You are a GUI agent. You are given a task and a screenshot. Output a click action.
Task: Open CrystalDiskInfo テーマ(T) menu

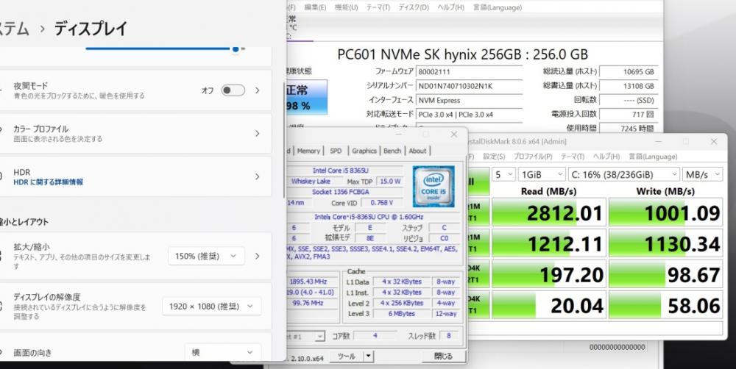(378, 7)
